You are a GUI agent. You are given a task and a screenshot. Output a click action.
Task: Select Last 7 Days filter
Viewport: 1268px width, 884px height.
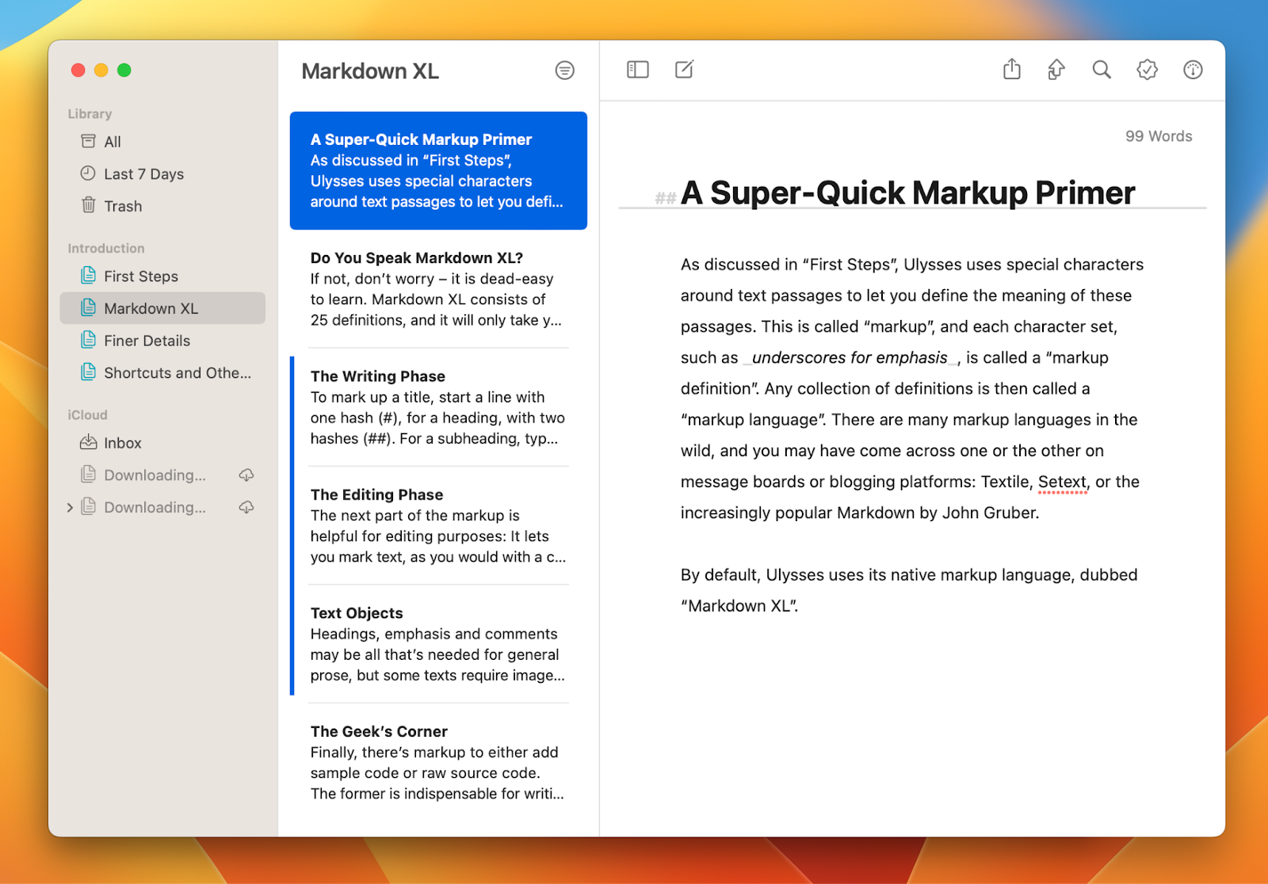[x=162, y=173]
